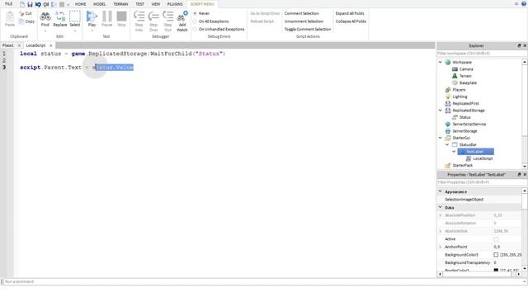Image resolution: width=528 pixels, height=297 pixels.
Task: Collapse the StatusBar tree node
Action: 447,145
